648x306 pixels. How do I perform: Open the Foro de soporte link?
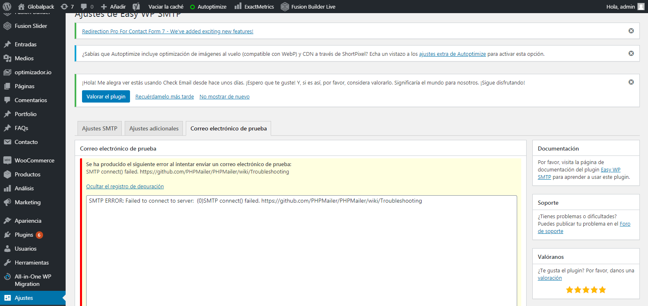click(x=584, y=228)
